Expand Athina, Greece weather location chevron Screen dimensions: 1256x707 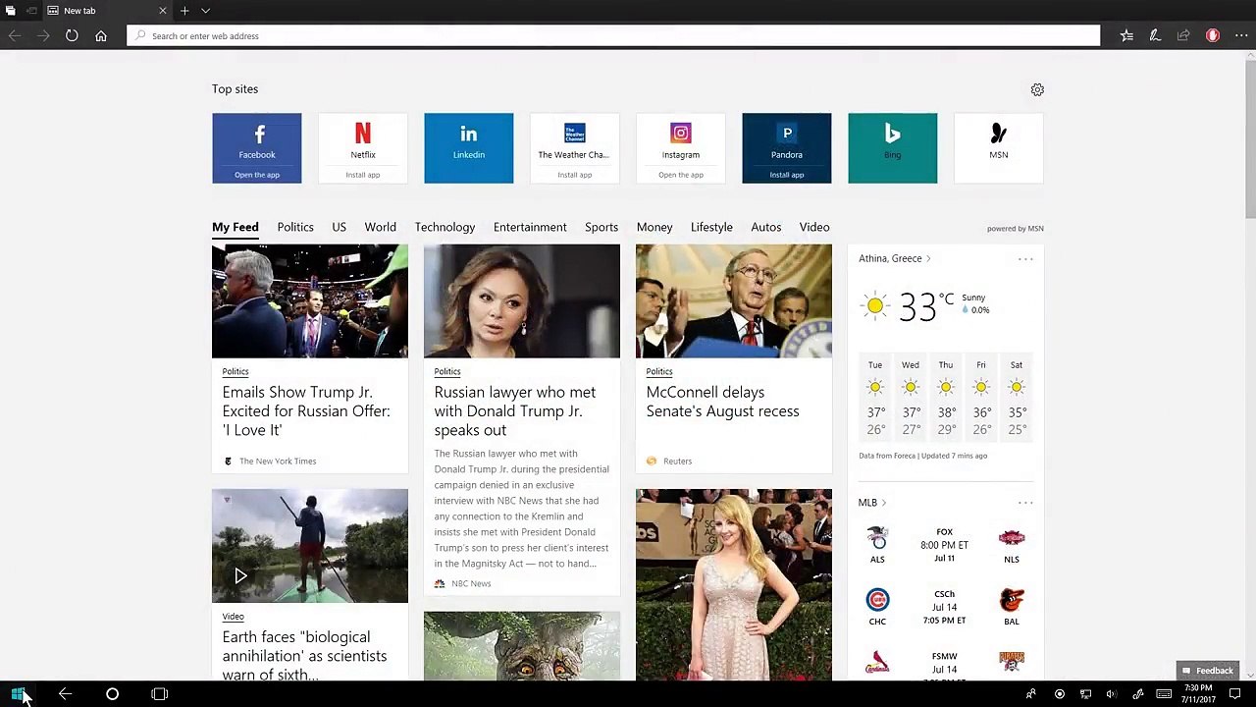click(x=928, y=258)
